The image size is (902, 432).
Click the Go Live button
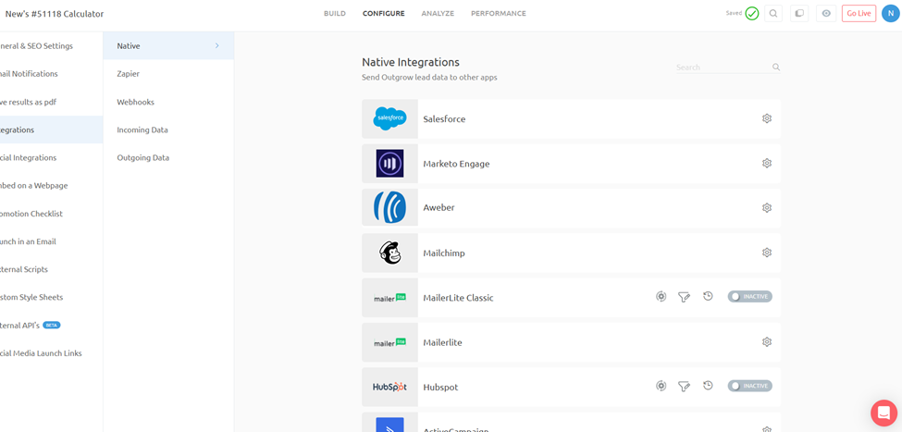(x=859, y=14)
